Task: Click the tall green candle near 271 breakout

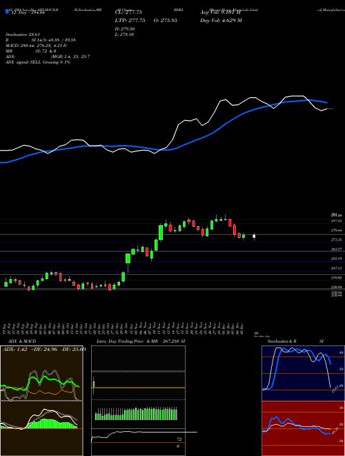Action: pyautogui.click(x=161, y=231)
